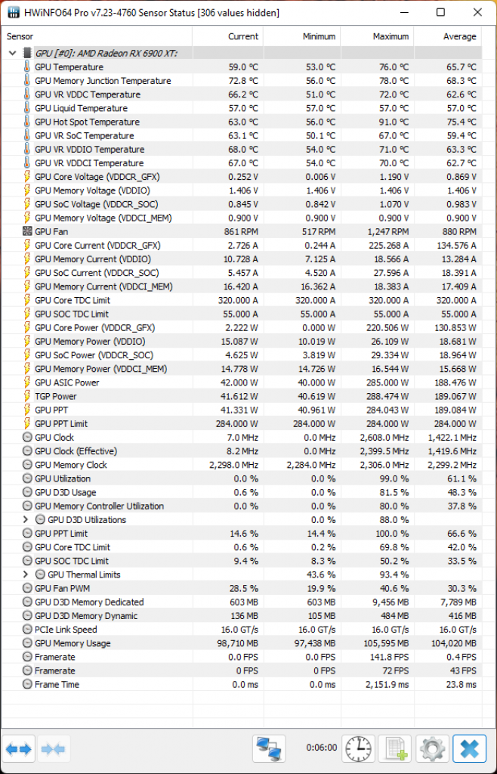Click the Sensor column header
Screen dimensions: 497x774
[97, 36]
